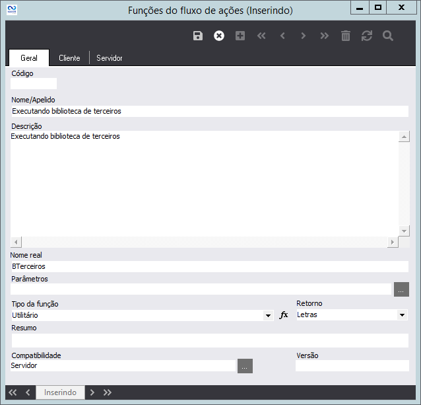Viewport: 421px width, 405px height.
Task: Select the Geral tab
Action: coord(29,58)
